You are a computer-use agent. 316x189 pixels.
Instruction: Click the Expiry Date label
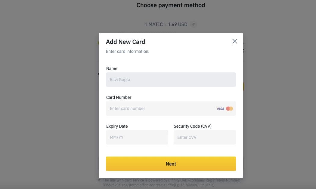pyautogui.click(x=117, y=126)
